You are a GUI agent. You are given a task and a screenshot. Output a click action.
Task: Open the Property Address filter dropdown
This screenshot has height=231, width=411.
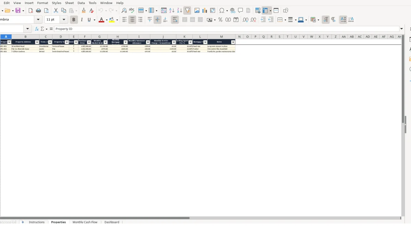tap(37, 42)
